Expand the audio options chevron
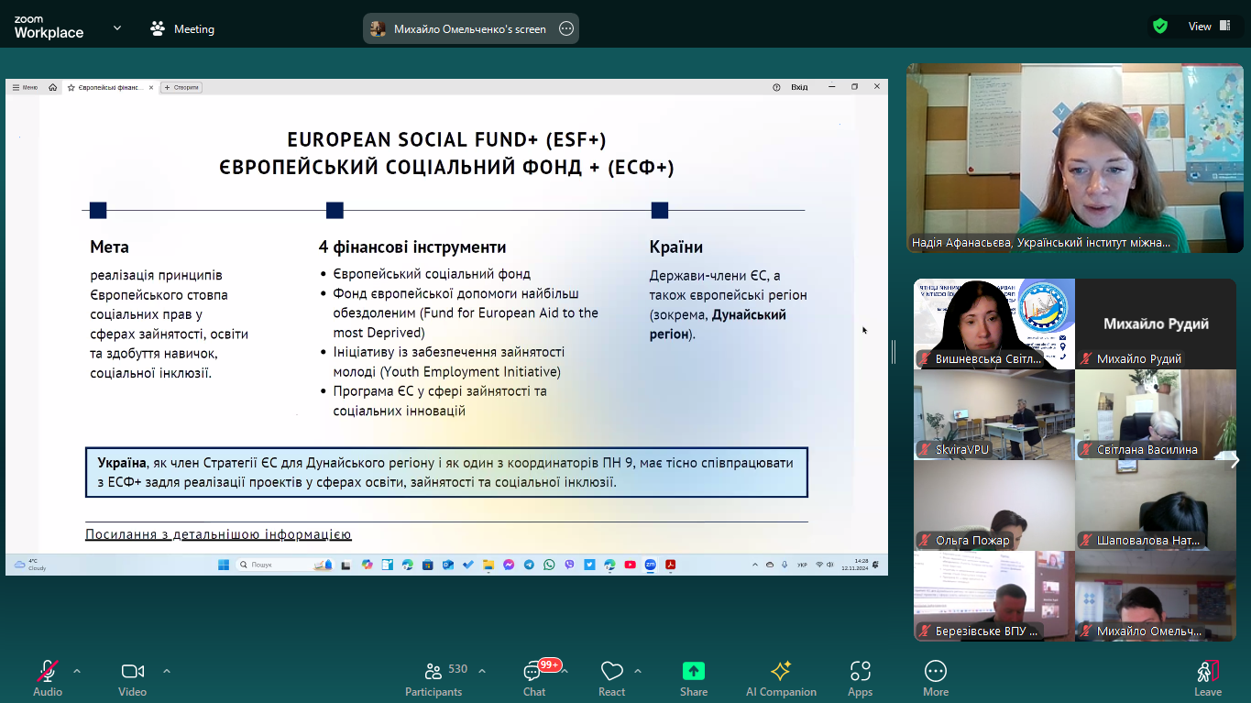 coord(77,671)
